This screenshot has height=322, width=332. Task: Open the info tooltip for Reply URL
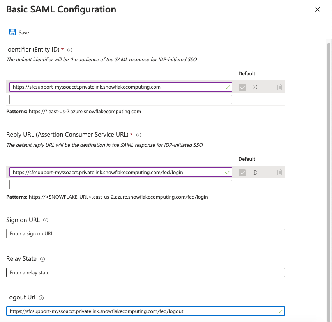pyautogui.click(x=140, y=135)
